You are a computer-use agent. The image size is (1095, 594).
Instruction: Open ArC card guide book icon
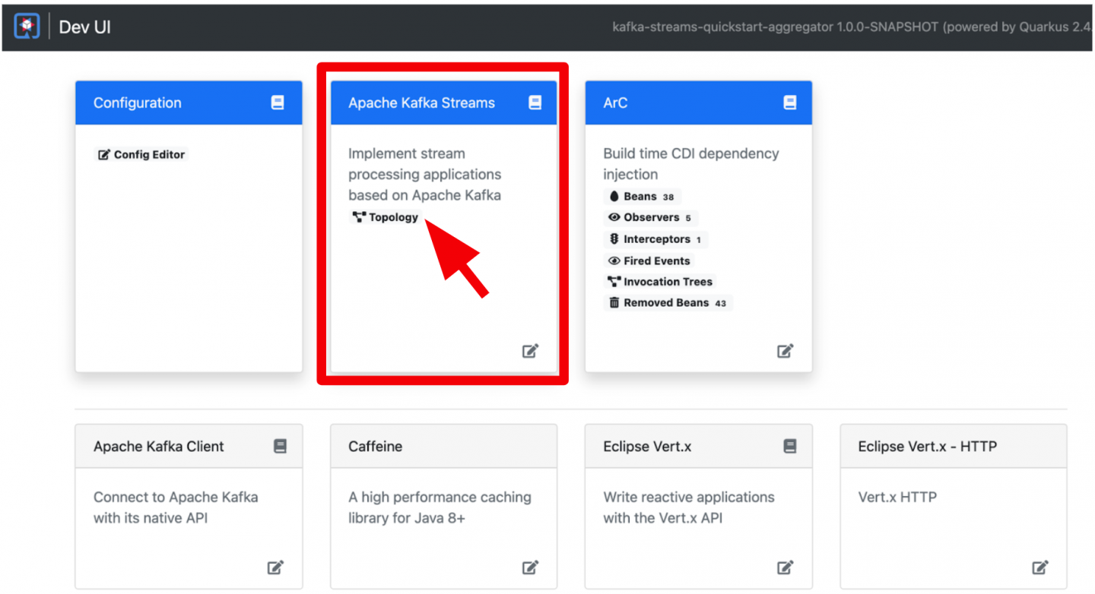[x=790, y=102]
